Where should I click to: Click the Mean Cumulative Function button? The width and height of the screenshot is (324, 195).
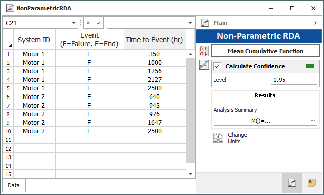tap(265, 51)
